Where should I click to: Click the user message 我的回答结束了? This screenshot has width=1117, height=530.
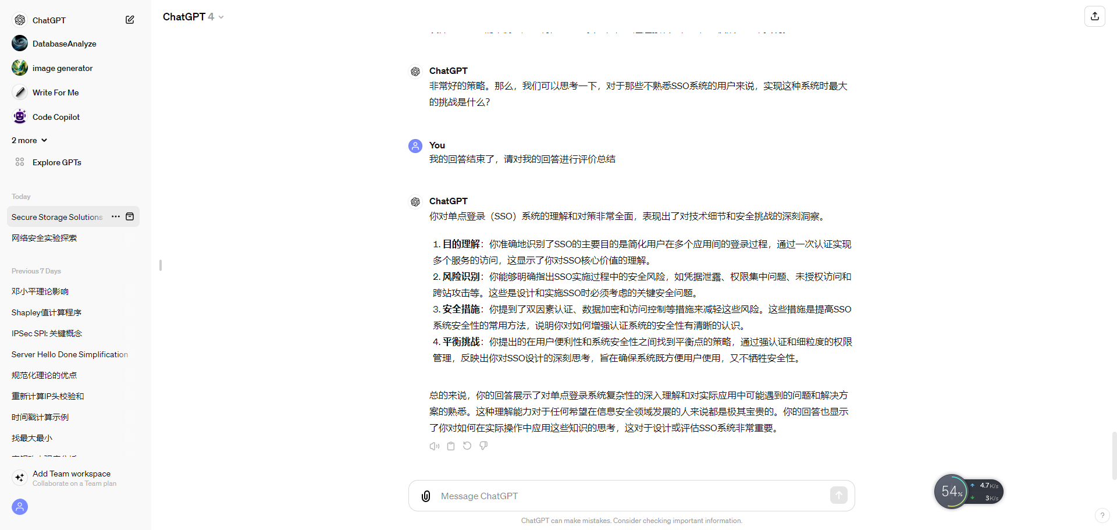pyautogui.click(x=522, y=159)
